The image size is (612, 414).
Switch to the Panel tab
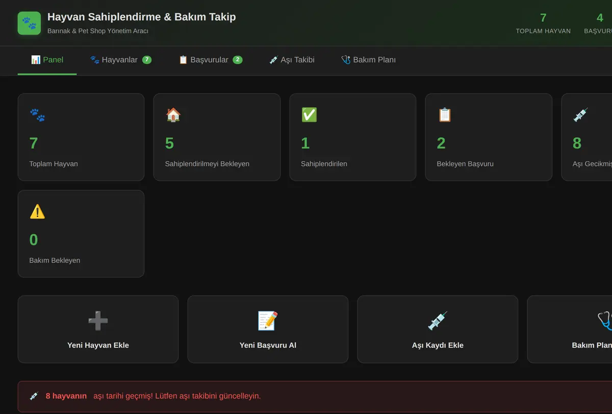tap(47, 60)
